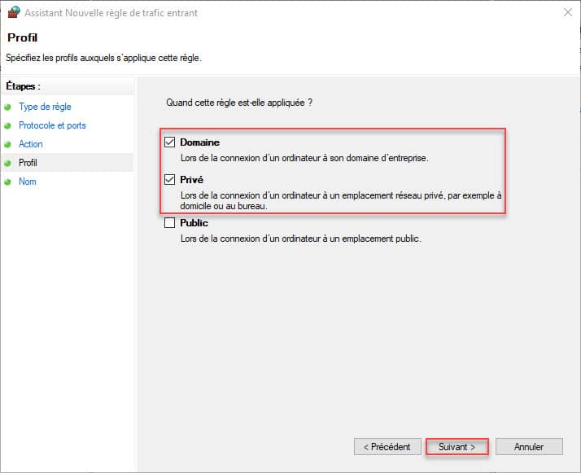Select the Profil step in sidebar
This screenshot has height=473, width=581.
(x=28, y=163)
